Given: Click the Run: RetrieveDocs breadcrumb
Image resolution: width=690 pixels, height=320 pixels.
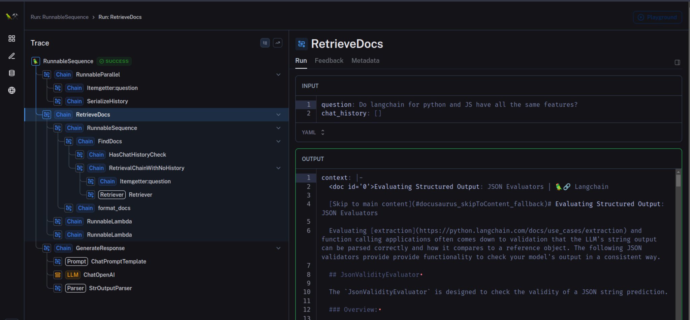Looking at the screenshot, I should pos(120,17).
